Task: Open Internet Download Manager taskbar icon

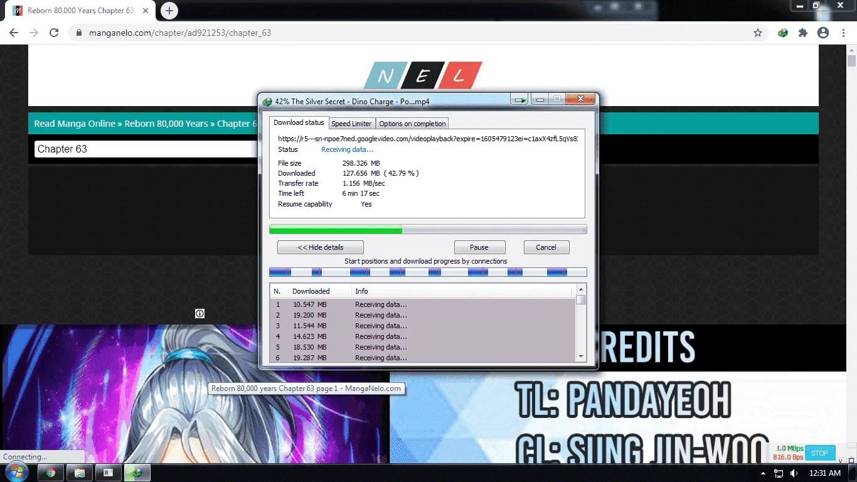Action: [137, 473]
